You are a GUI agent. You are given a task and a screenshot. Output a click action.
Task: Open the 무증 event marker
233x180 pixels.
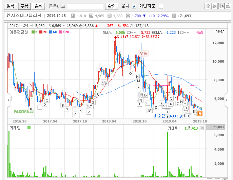pos(143,53)
